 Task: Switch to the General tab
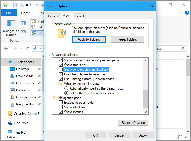pyautogui.click(x=54, y=16)
